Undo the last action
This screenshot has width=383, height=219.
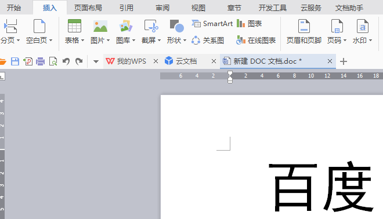click(x=66, y=61)
